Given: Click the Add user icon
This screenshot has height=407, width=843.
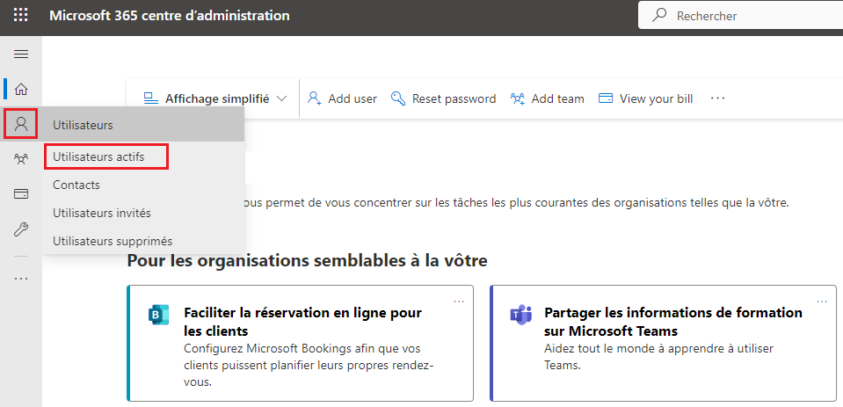Looking at the screenshot, I should coord(315,98).
